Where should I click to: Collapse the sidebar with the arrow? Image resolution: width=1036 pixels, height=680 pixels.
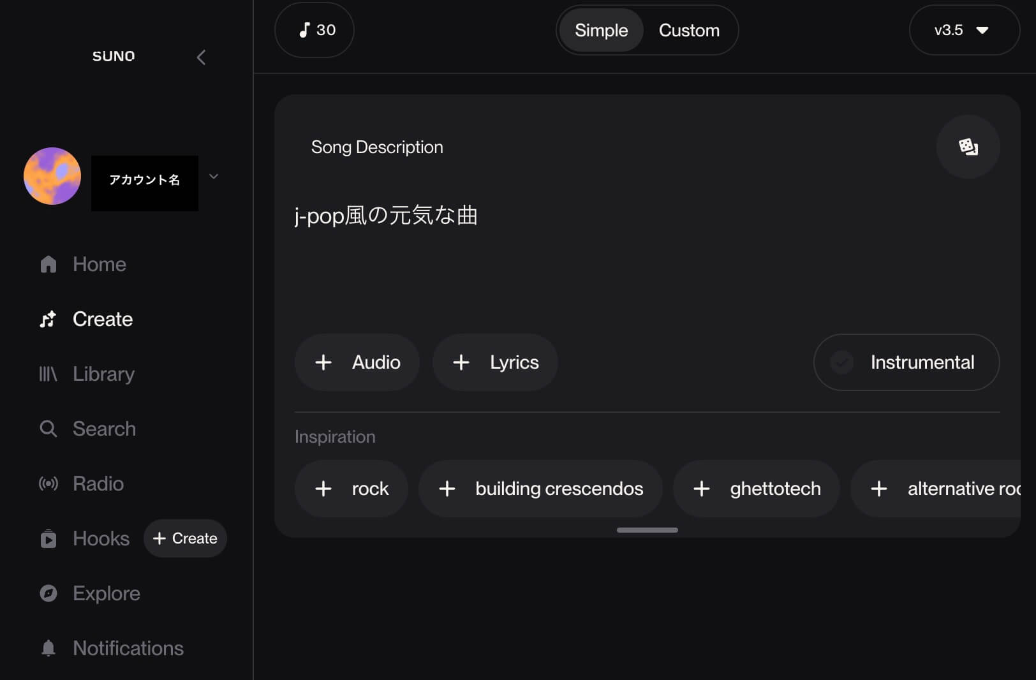(201, 57)
